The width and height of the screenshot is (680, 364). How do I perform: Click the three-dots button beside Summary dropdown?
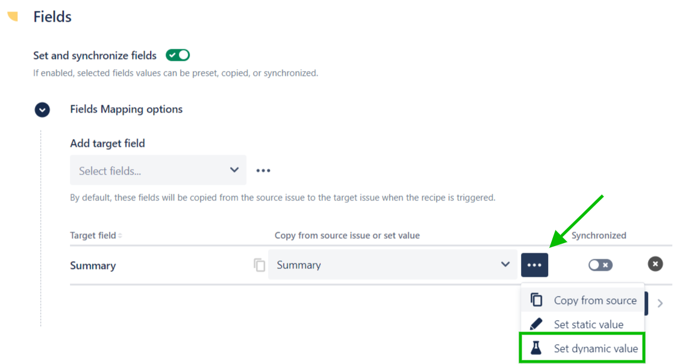point(534,265)
